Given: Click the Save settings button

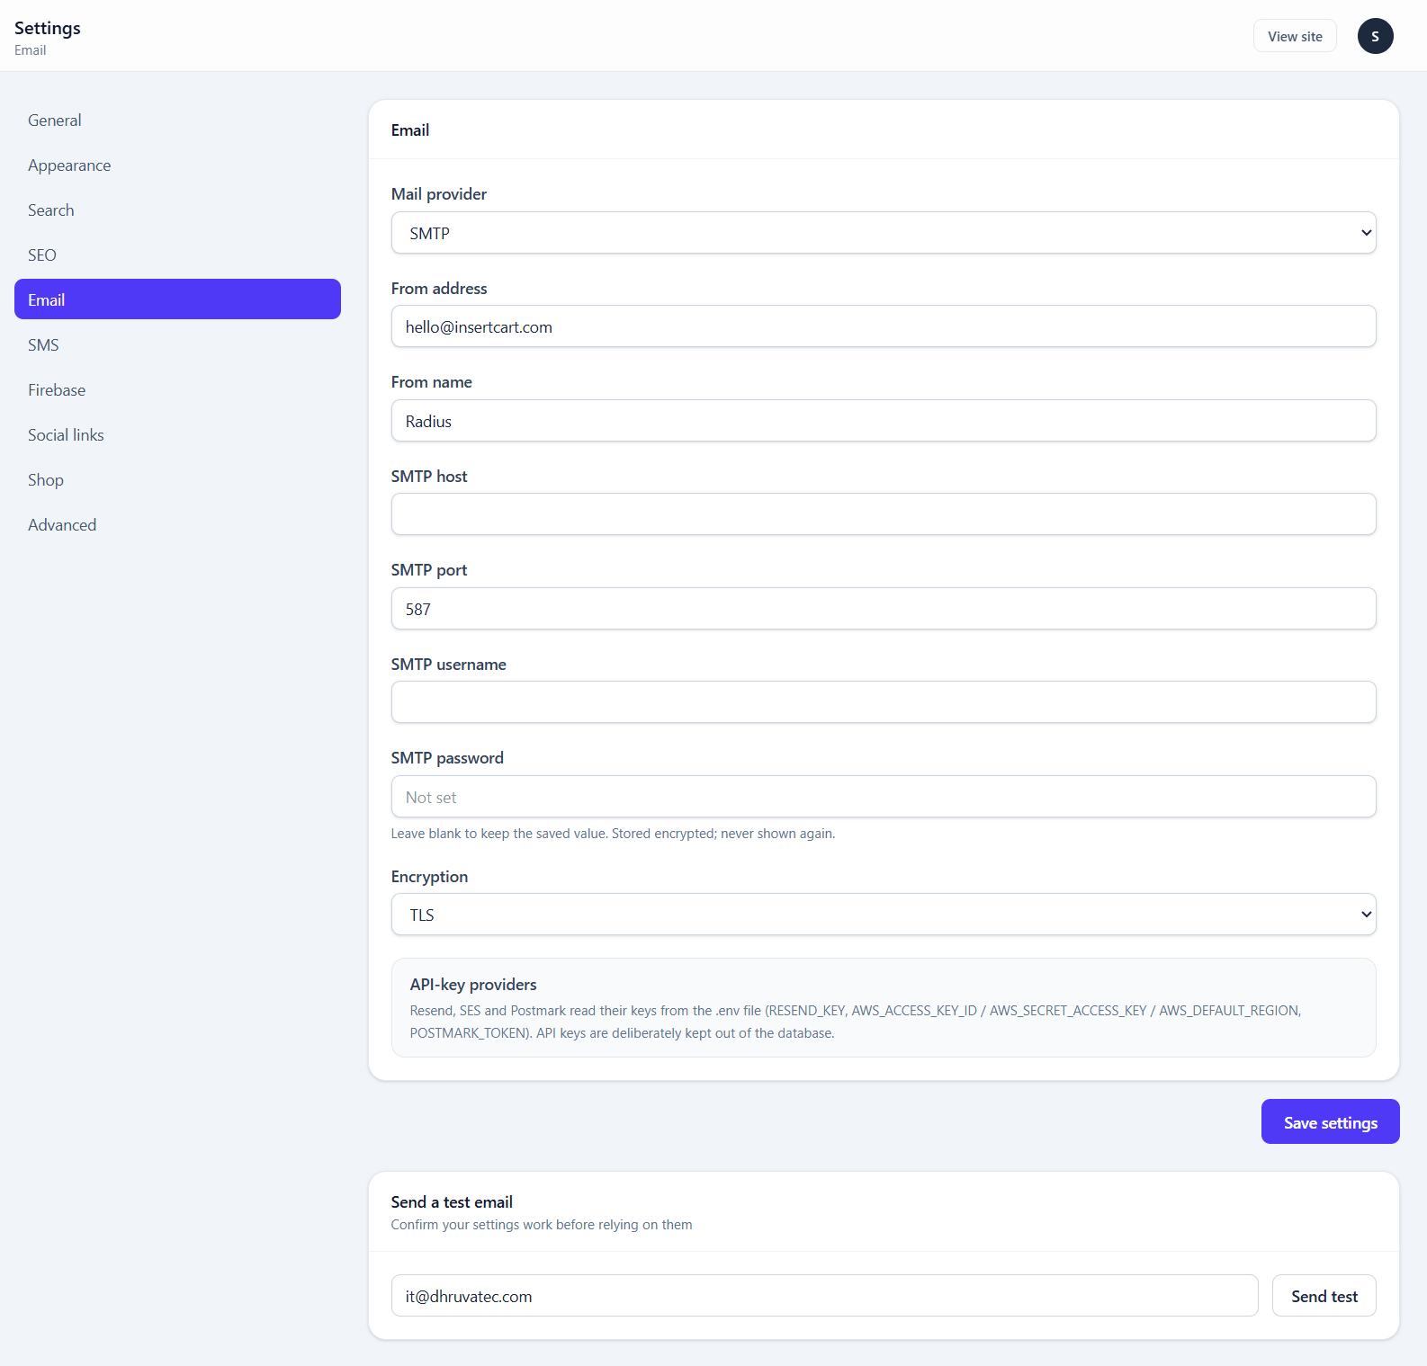Looking at the screenshot, I should pyautogui.click(x=1330, y=1121).
